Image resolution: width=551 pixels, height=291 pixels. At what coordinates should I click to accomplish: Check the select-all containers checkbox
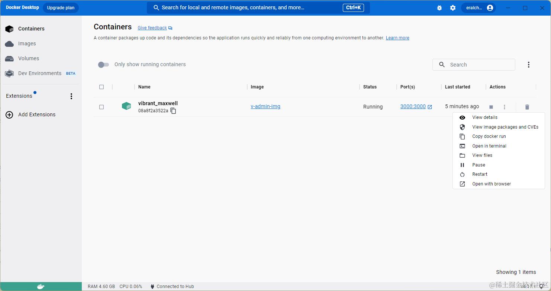click(x=101, y=87)
